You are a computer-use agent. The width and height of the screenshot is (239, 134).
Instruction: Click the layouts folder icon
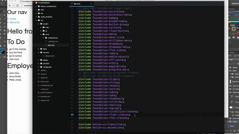click(41, 52)
